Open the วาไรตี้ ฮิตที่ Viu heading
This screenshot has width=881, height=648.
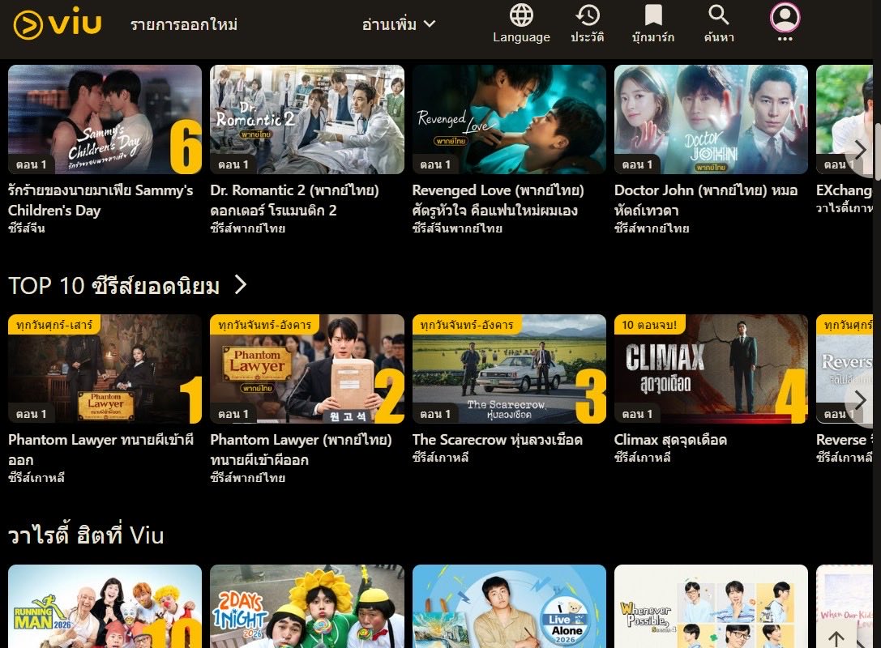[x=86, y=535]
